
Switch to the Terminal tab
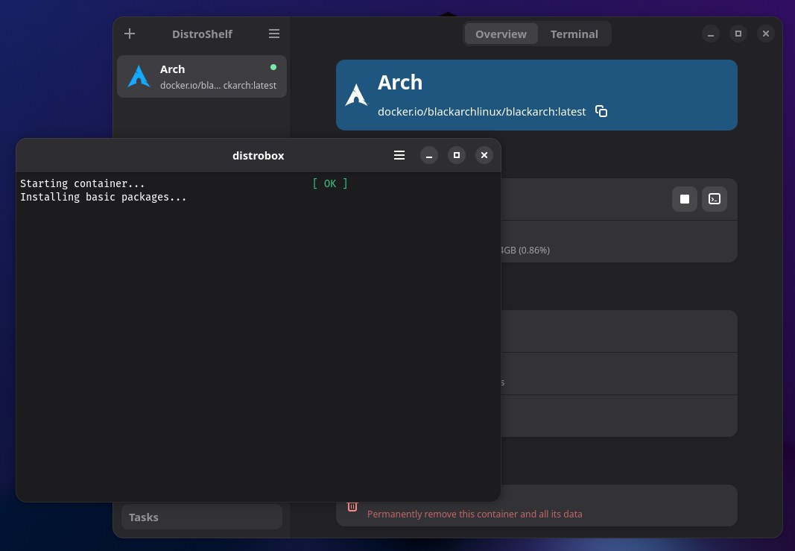pyautogui.click(x=574, y=34)
